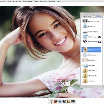Select Network in the places list
This screenshot has height=104, width=104.
point(91,27)
